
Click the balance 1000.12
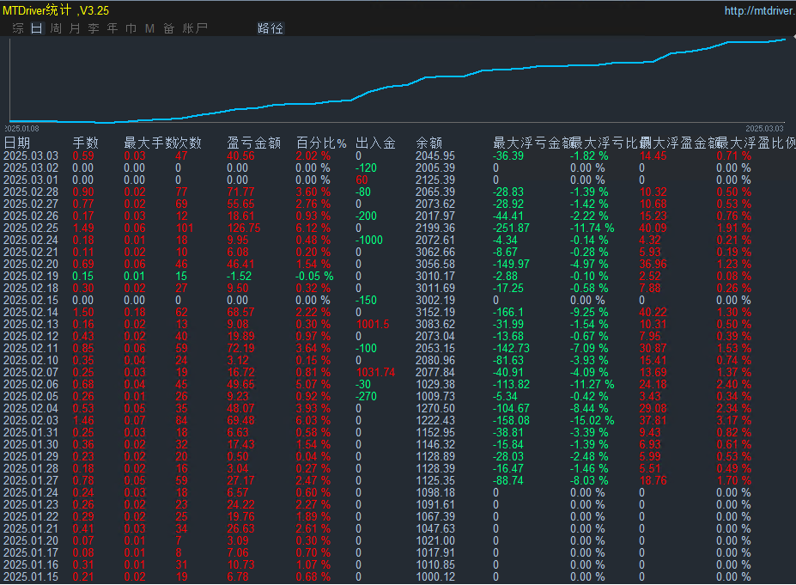(x=435, y=577)
